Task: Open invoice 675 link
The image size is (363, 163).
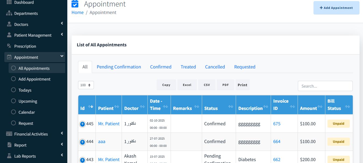Action: point(277,124)
